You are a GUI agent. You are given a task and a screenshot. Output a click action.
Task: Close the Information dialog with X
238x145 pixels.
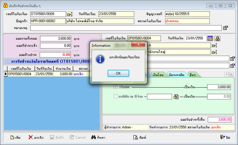pos(138,44)
